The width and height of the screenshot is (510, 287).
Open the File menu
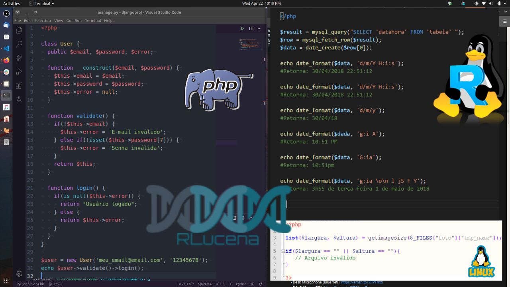(18, 21)
